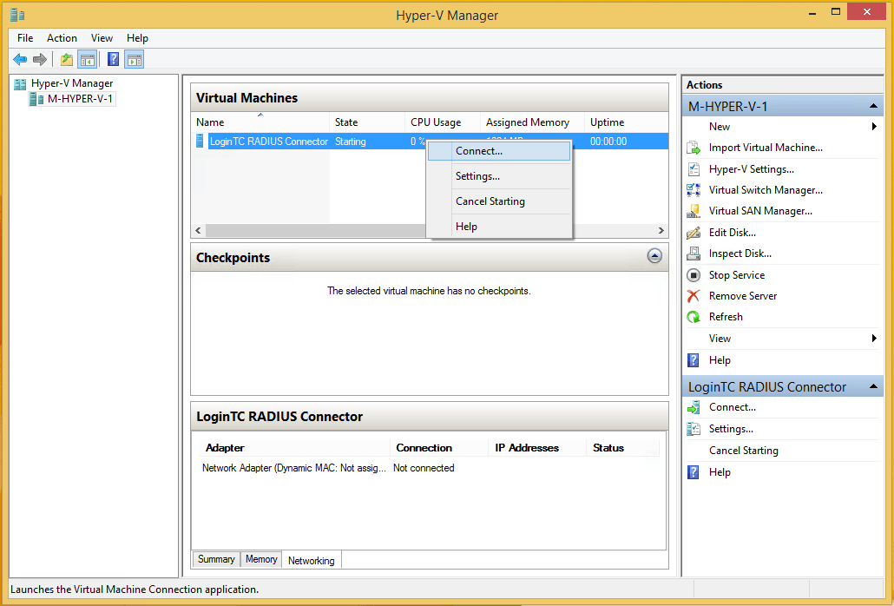The image size is (894, 606).
Task: Click the Forward arrow in the toolbar
Action: pos(39,59)
